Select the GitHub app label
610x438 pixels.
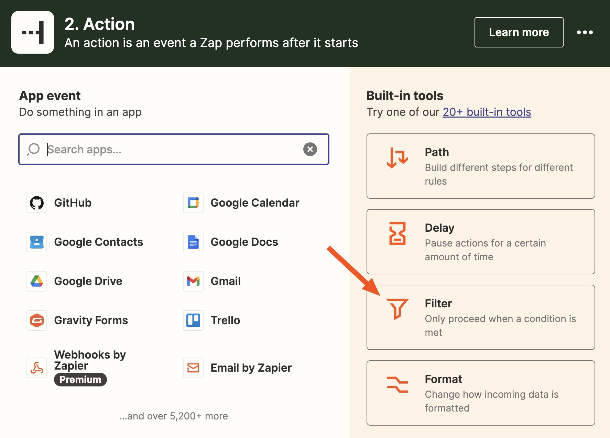tap(73, 203)
